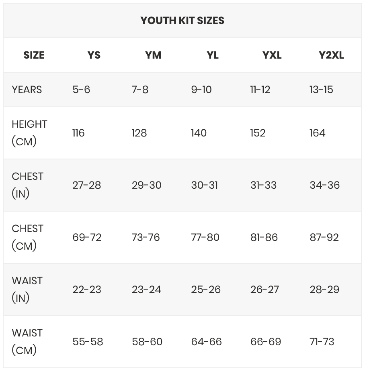Select the 25-26 waist inches cell
Screen dimensions: 365x371
coord(206,289)
